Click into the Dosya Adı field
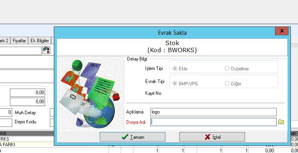The width and height of the screenshot is (298, 153). (x=213, y=122)
